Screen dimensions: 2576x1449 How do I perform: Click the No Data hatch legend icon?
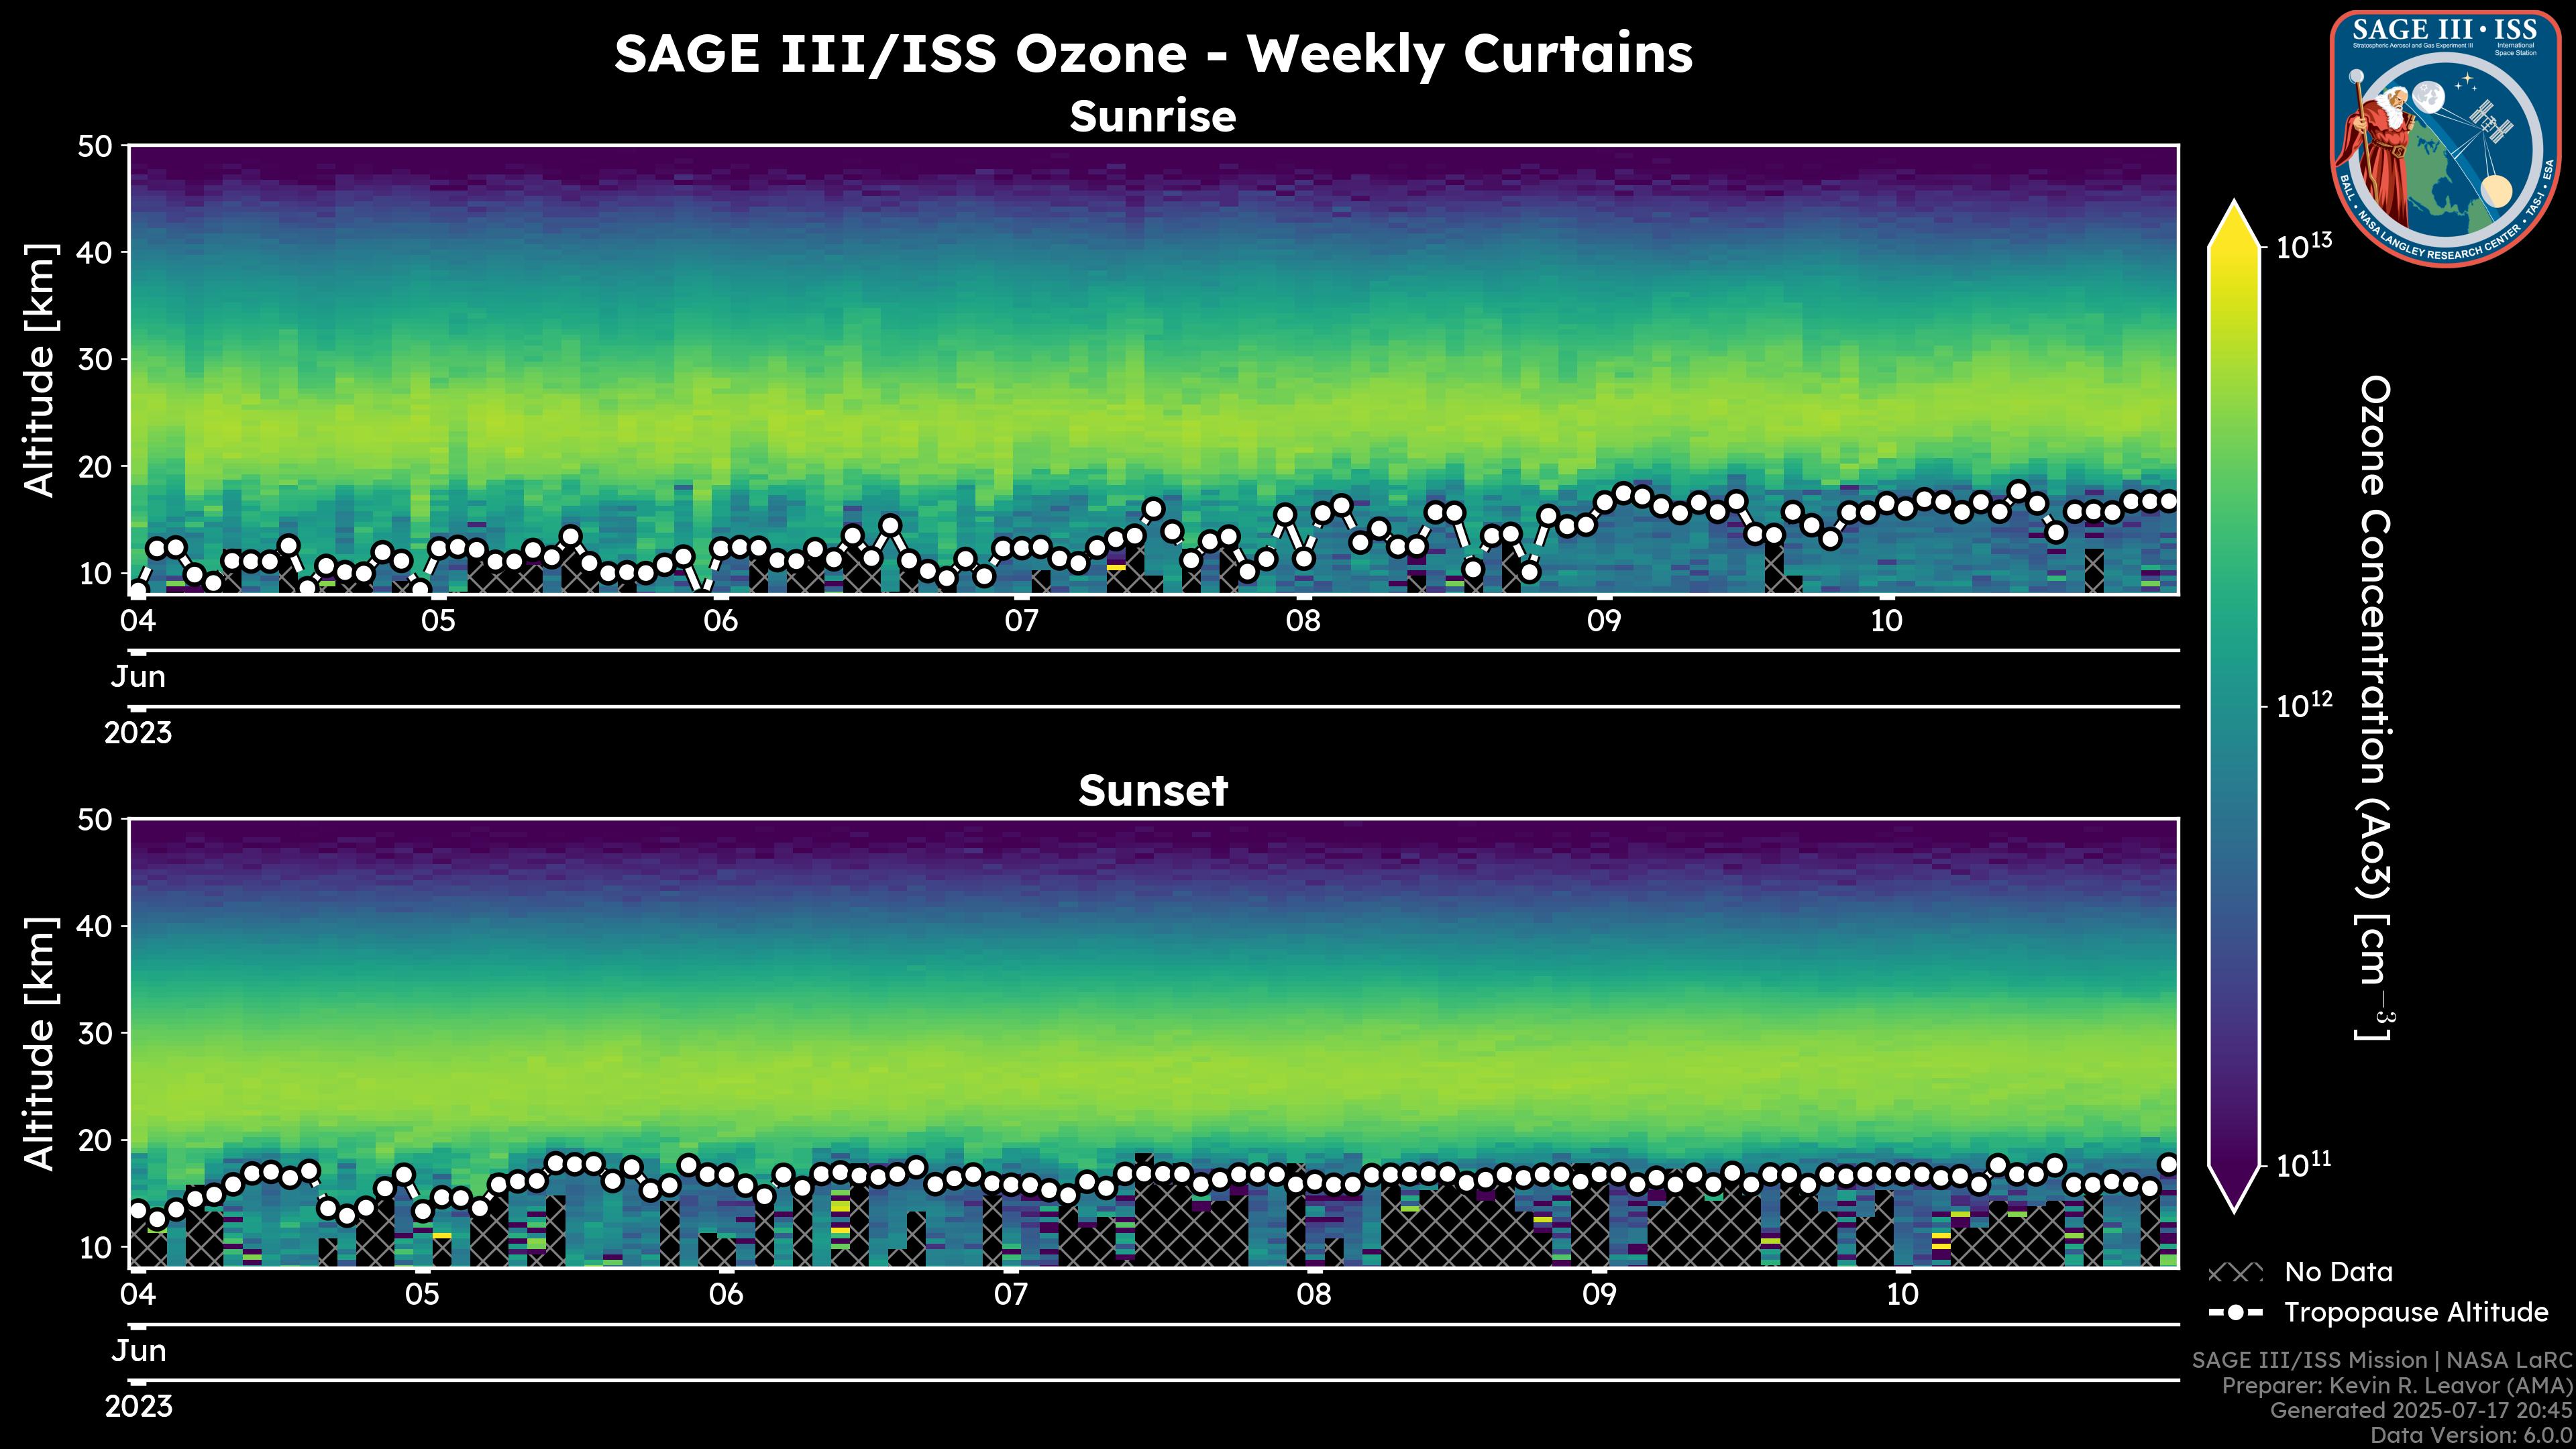tap(2235, 1273)
